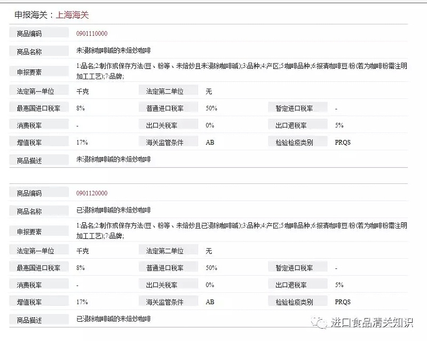Select the 检验检疫类别 value PRQS
Viewport: 427px width, 341px height.
tap(343, 142)
